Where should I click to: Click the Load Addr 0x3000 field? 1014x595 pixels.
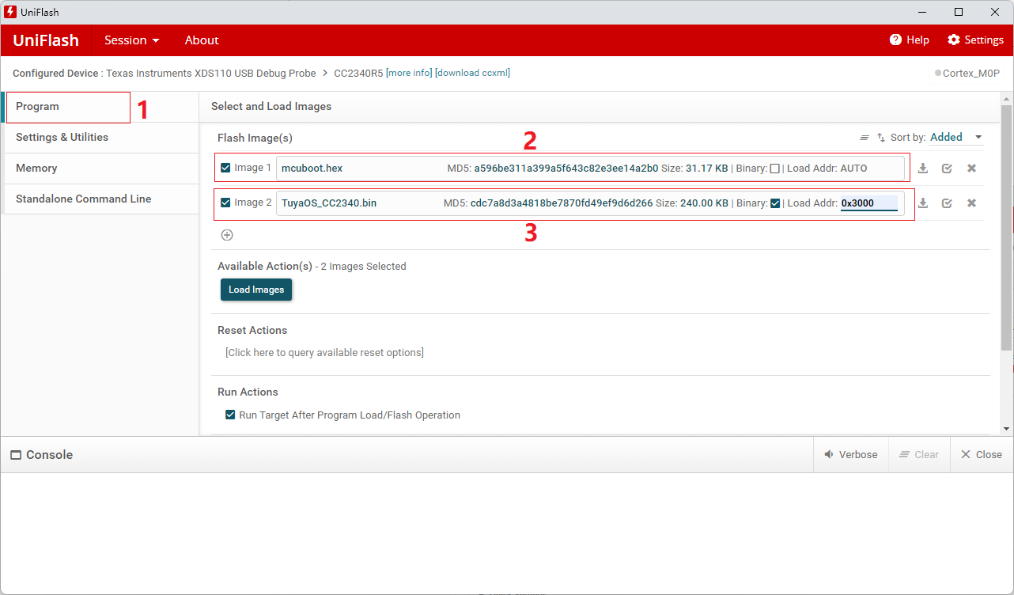869,203
